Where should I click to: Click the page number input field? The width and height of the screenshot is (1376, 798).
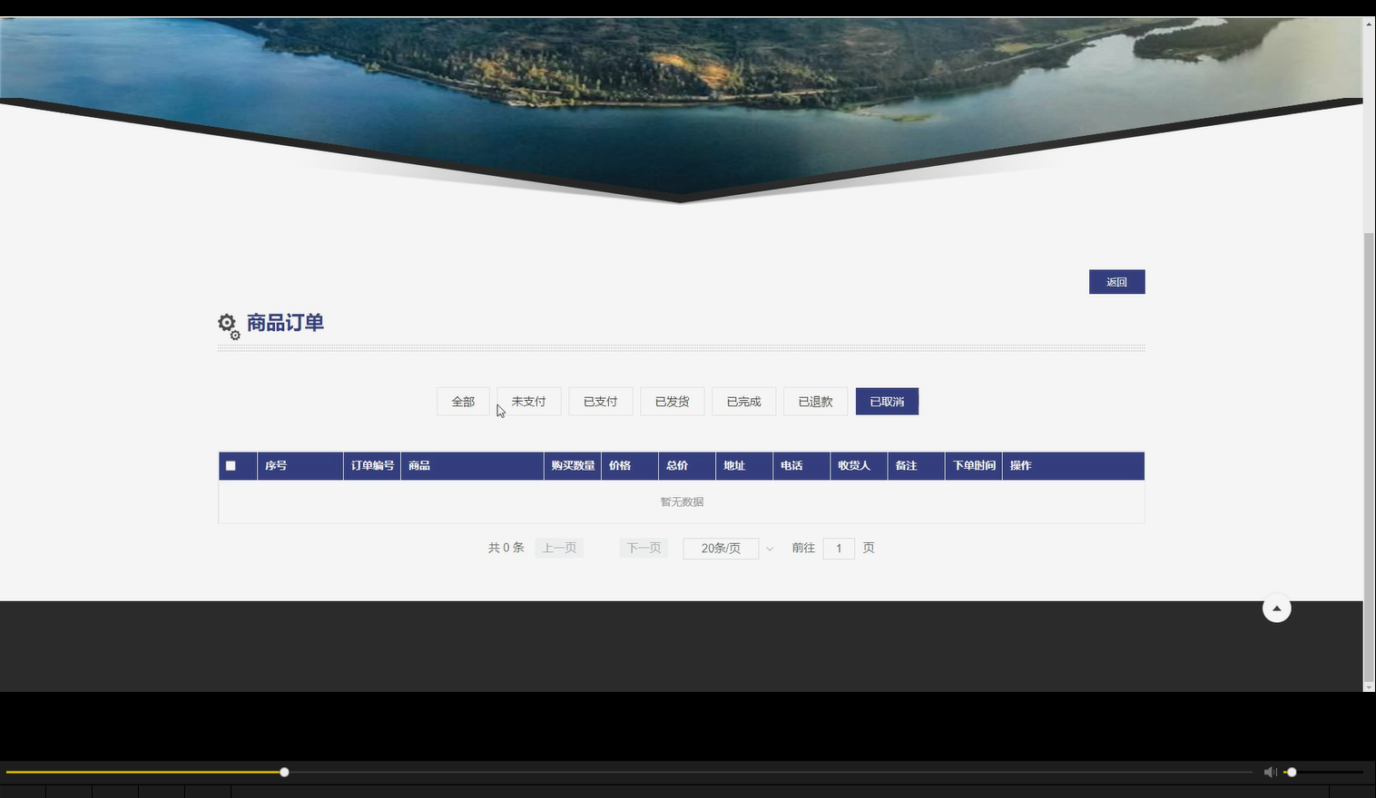click(839, 549)
